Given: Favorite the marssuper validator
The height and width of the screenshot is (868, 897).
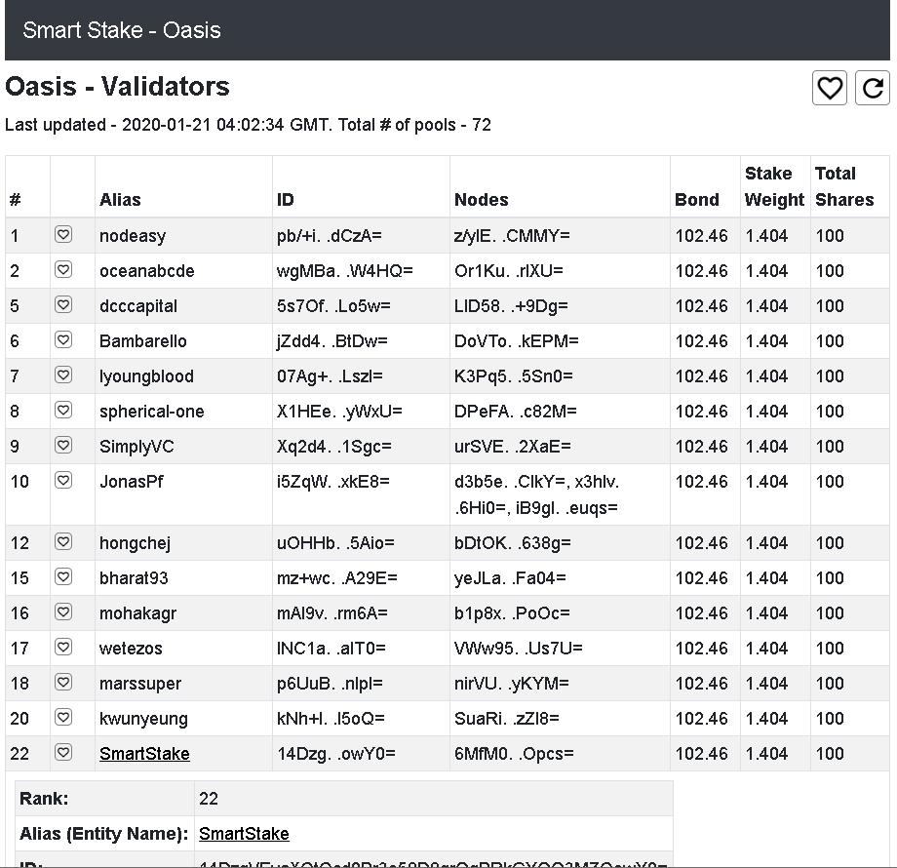Looking at the screenshot, I should tap(63, 683).
